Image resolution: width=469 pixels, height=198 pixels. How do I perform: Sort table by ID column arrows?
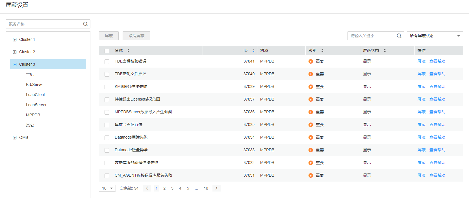(253, 51)
